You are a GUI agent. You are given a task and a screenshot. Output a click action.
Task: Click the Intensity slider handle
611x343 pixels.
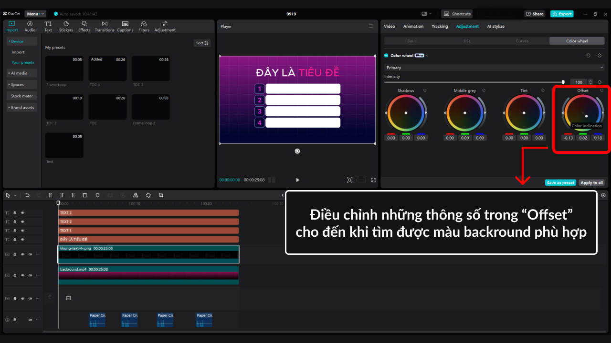[x=563, y=82]
